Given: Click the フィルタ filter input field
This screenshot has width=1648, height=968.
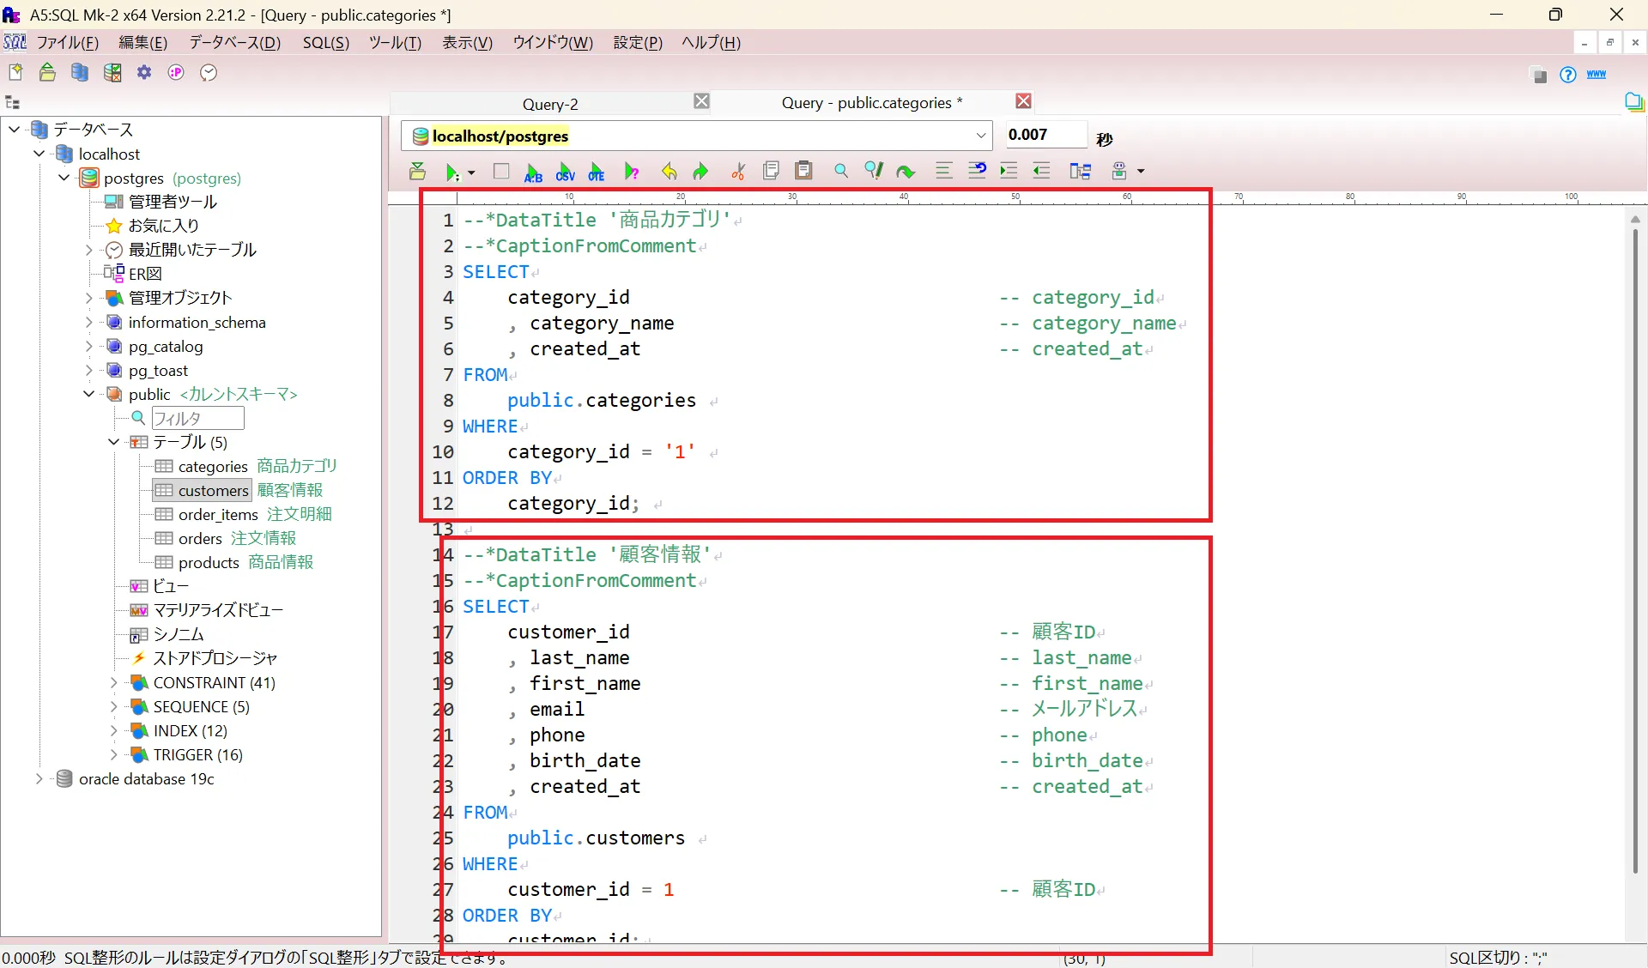Looking at the screenshot, I should pyautogui.click(x=197, y=418).
